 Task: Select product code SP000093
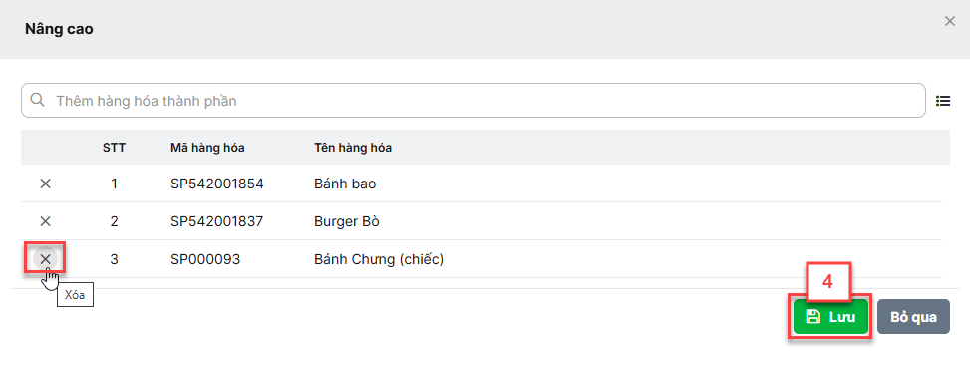205,259
